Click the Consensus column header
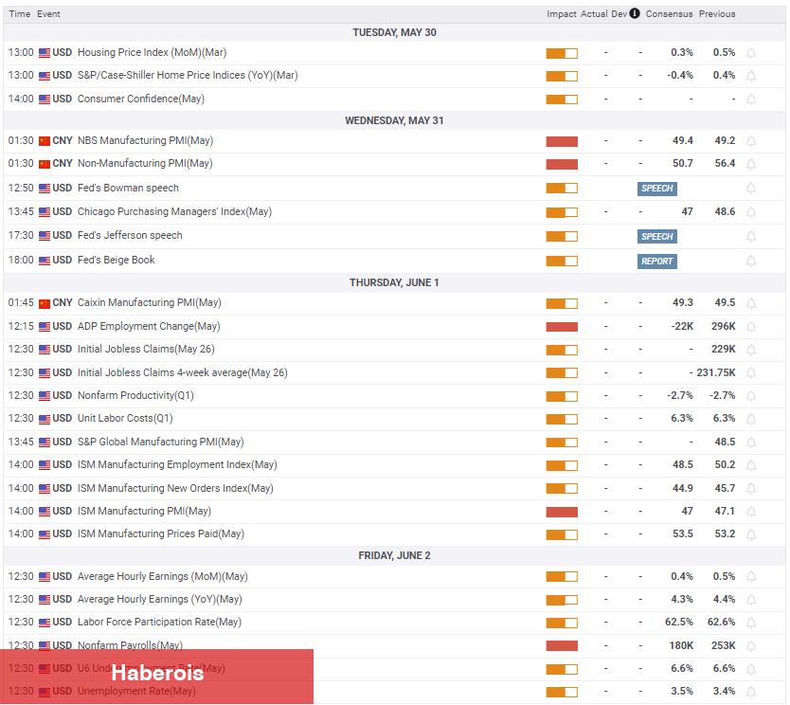The width and height of the screenshot is (790, 705). click(669, 14)
